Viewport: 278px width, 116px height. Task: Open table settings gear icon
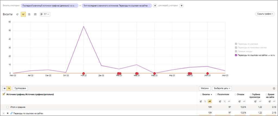point(274,88)
